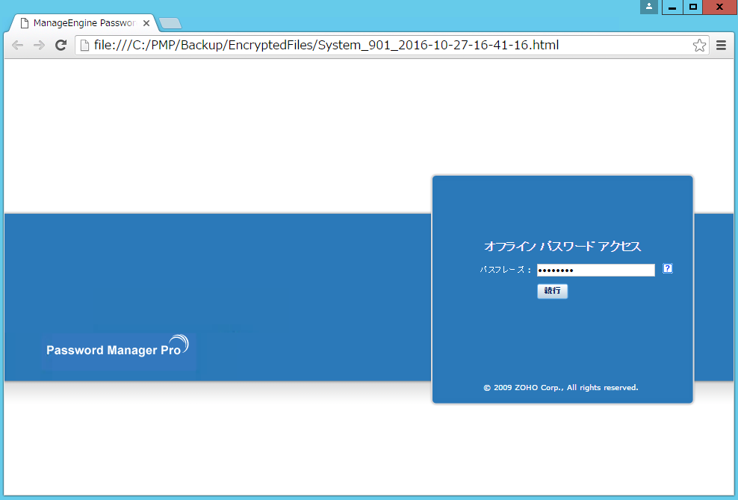738x500 pixels.
Task: Open the passphrase help question-mark icon
Action: [x=667, y=268]
